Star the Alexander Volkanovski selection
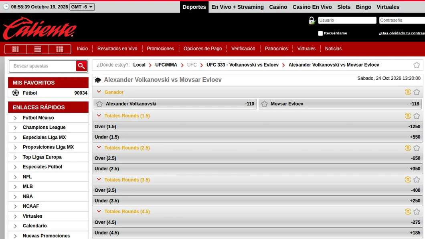 pos(99,104)
